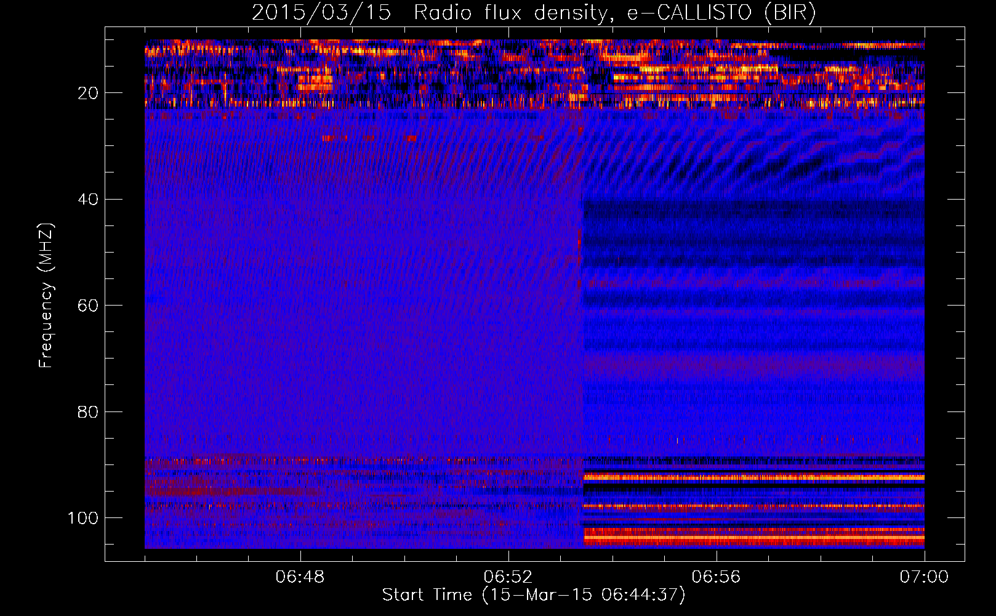The height and width of the screenshot is (616, 996).
Task: Click the 06:52 time tick label
Action: tap(508, 577)
